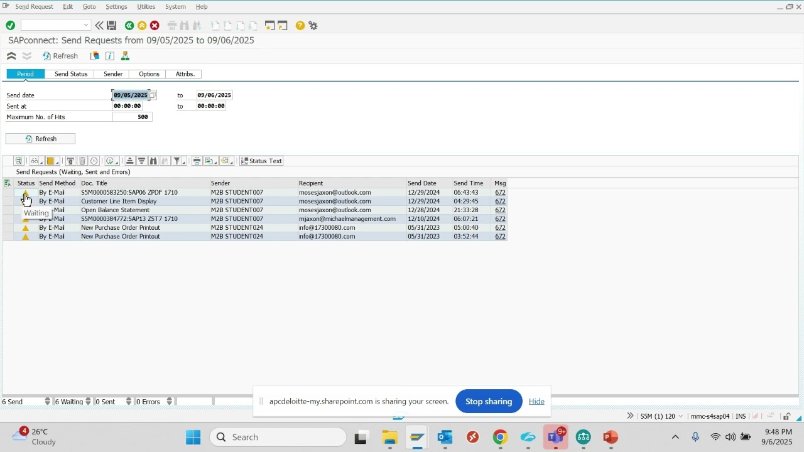
Task: Switch to the Attribs. tab
Action: (x=185, y=74)
